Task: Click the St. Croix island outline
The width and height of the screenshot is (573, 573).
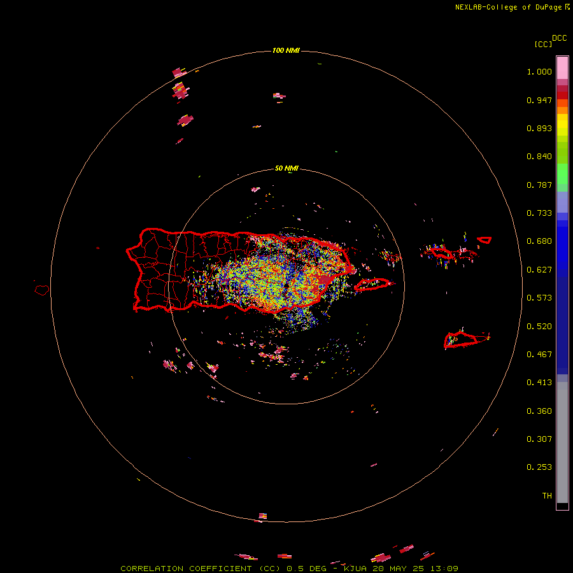Action: [x=460, y=340]
